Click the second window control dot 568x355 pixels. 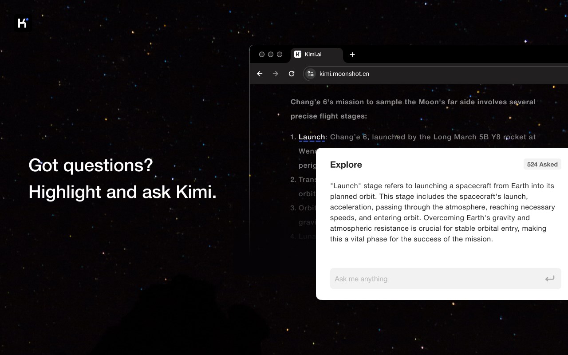[271, 55]
